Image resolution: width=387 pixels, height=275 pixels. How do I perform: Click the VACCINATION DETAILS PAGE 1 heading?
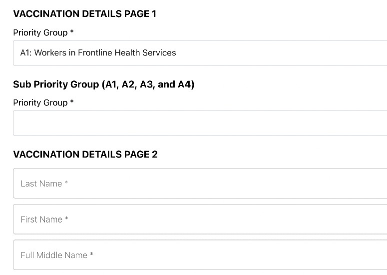85,14
